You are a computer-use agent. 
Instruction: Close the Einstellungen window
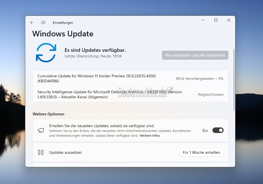(x=229, y=20)
